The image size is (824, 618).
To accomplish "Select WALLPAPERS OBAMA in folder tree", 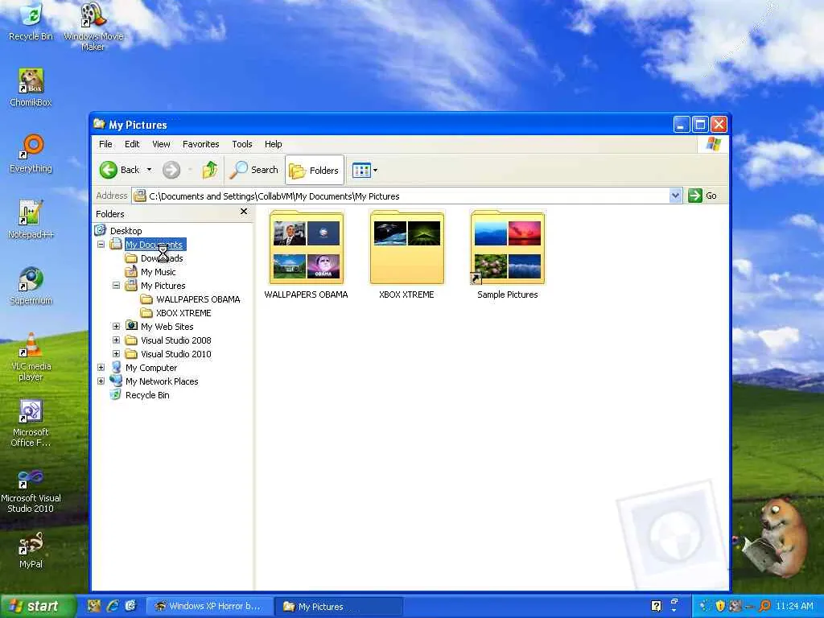I will click(x=198, y=299).
